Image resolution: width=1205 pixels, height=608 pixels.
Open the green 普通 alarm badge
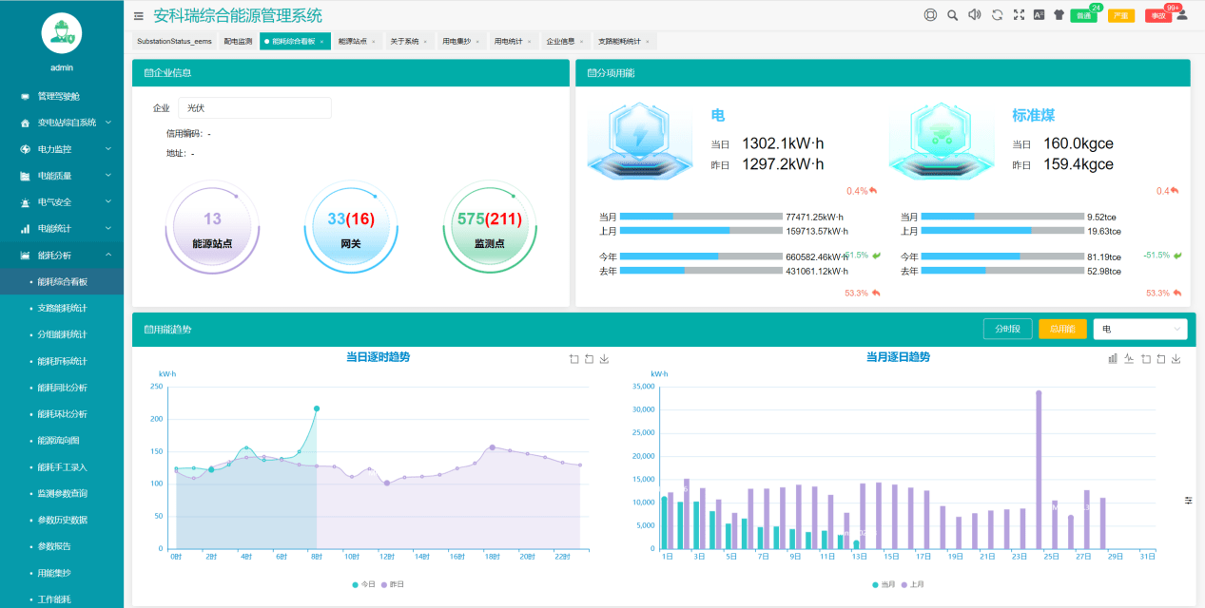pos(1083,16)
